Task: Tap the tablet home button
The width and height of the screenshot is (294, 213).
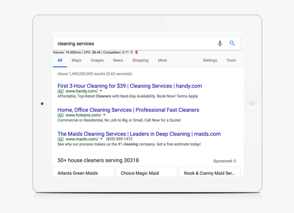Action: (x=252, y=104)
